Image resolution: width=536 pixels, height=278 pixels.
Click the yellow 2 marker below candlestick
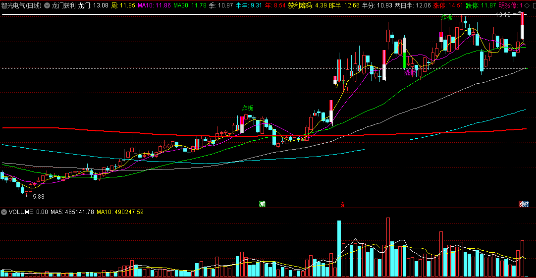coord(336,87)
